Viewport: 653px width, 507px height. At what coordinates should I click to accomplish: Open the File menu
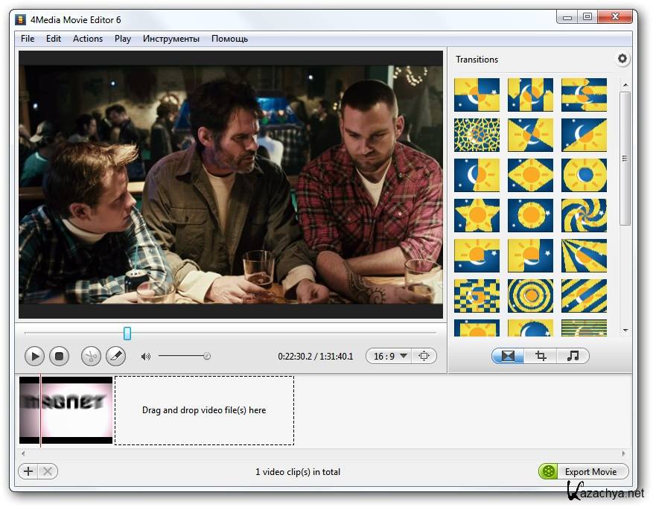[28, 39]
